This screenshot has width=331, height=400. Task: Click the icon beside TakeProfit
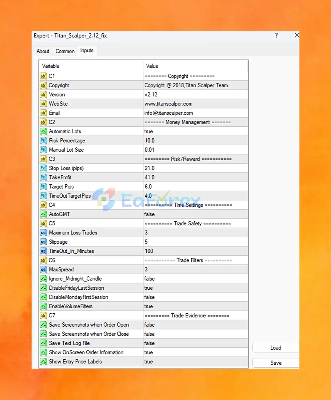[43, 177]
